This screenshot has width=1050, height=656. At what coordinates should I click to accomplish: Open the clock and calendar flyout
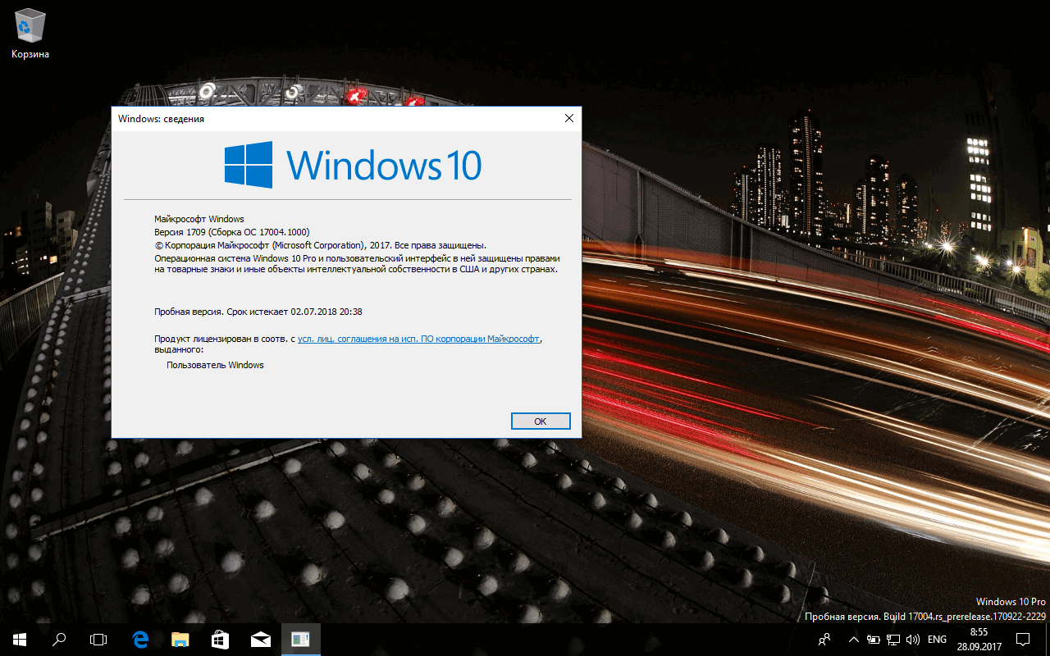[x=978, y=640]
